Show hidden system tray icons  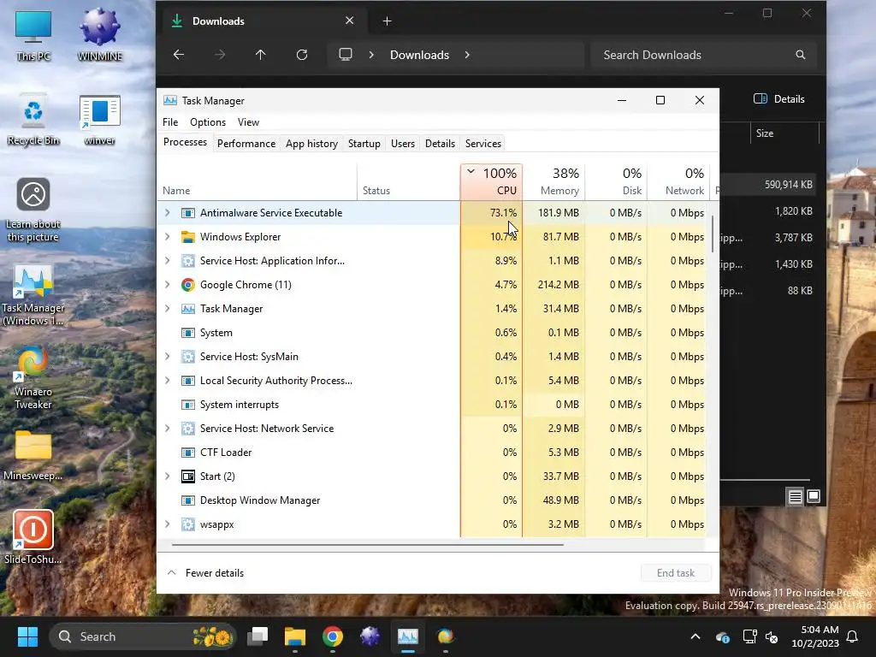[695, 636]
